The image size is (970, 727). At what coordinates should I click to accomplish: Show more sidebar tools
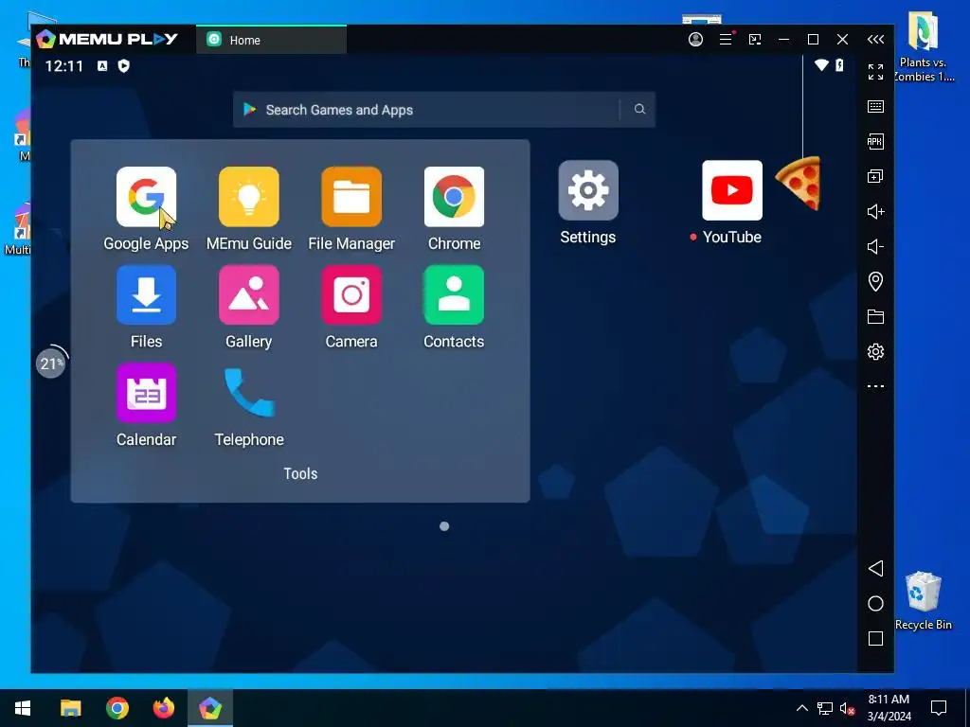(x=875, y=386)
